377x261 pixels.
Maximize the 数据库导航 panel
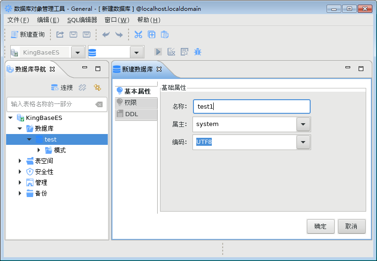tap(98, 69)
